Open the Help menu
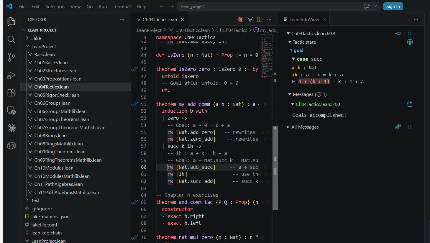 pos(141,6)
